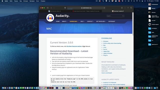
Task: Open the Файл menu
Action: pyautogui.click(x=11, y=1)
